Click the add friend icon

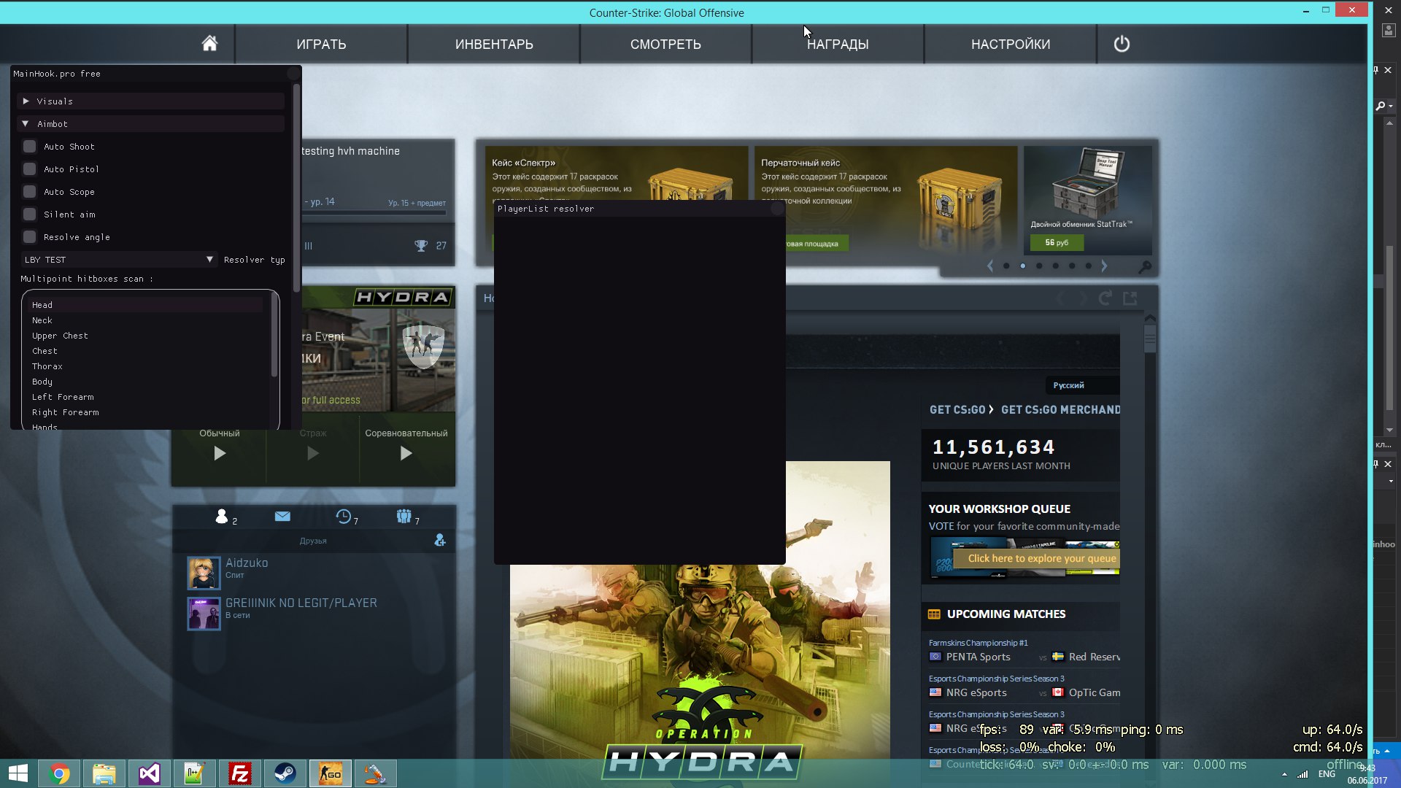coord(439,540)
